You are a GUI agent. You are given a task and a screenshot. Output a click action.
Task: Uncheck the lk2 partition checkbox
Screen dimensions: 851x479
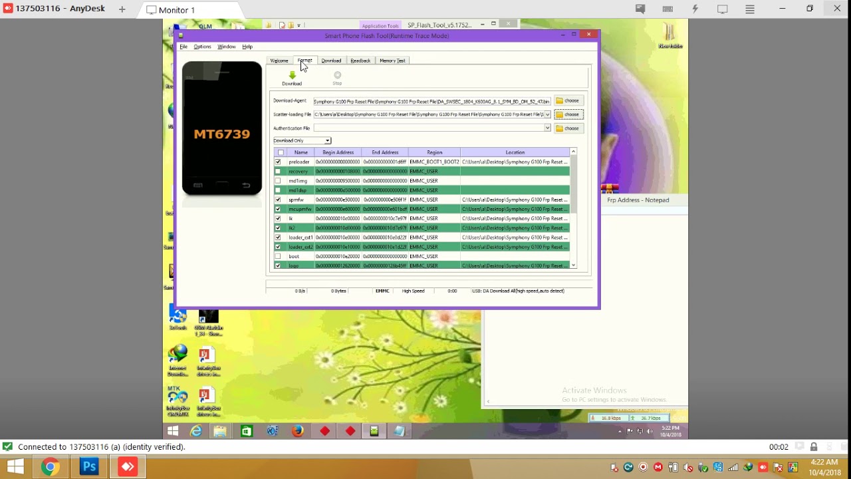point(278,228)
